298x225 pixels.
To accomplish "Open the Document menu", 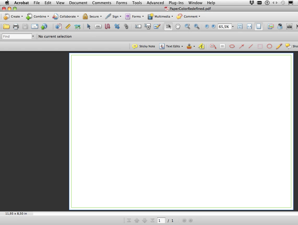I will pyautogui.click(x=78, y=3).
